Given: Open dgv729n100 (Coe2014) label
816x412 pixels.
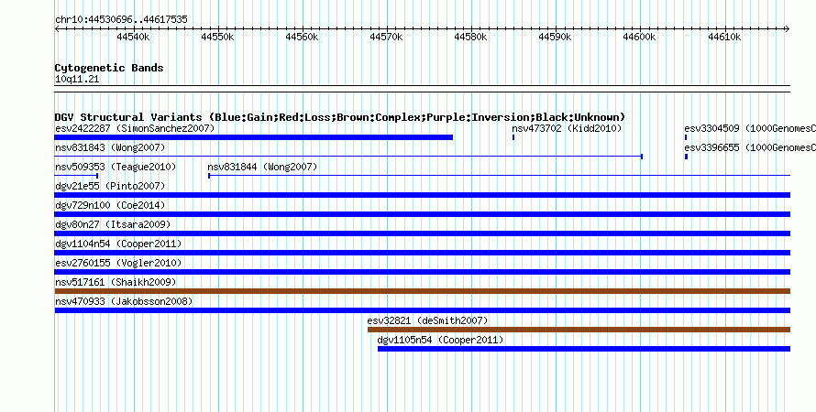Looking at the screenshot, I should (x=110, y=205).
